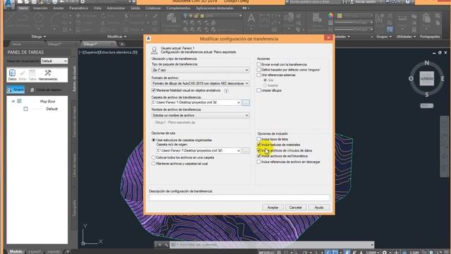Click the new drawing tab plus icon
Image resolution: width=451 pixels, height=254 pixels.
(122, 44)
